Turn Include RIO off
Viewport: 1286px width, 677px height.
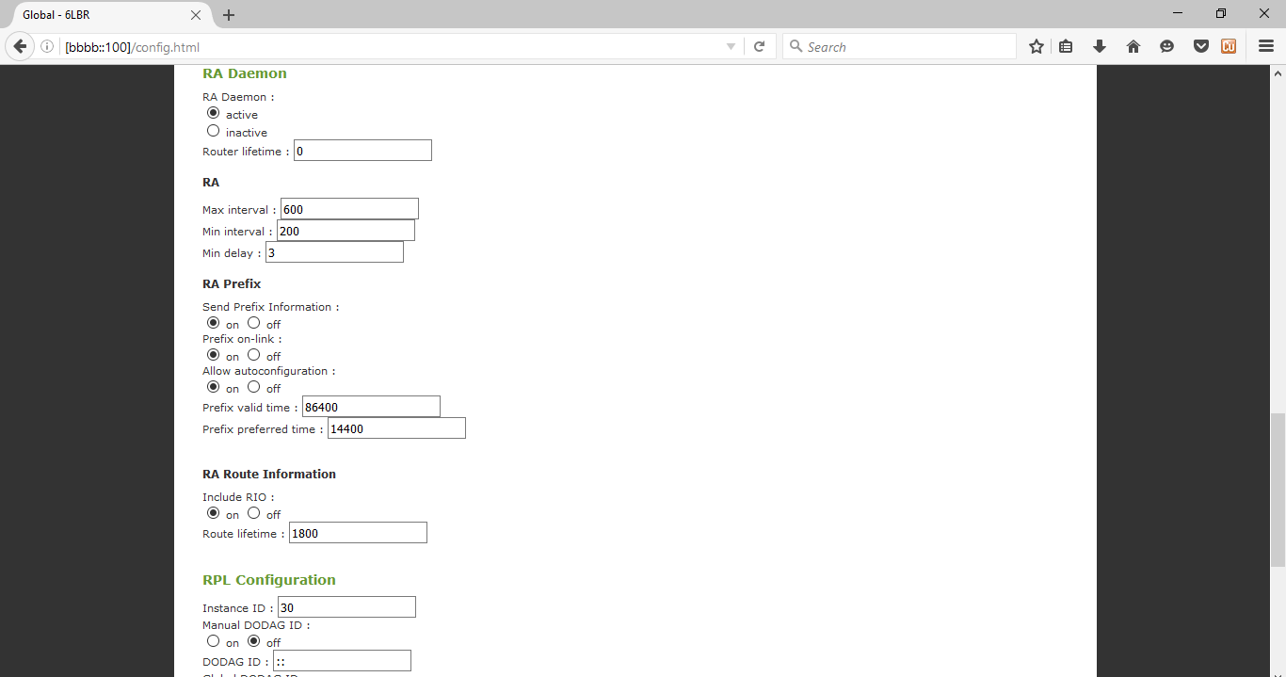coord(253,513)
